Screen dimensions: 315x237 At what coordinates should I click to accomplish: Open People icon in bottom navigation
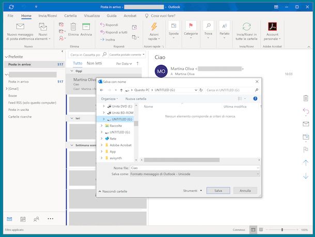36,219
